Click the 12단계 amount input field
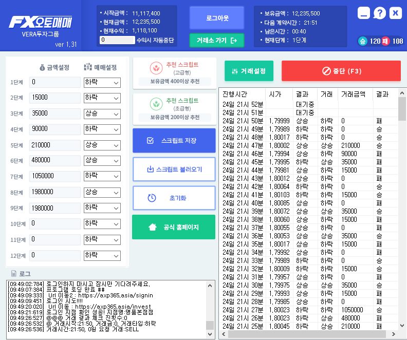The image size is (407, 340). pyautogui.click(x=55, y=255)
